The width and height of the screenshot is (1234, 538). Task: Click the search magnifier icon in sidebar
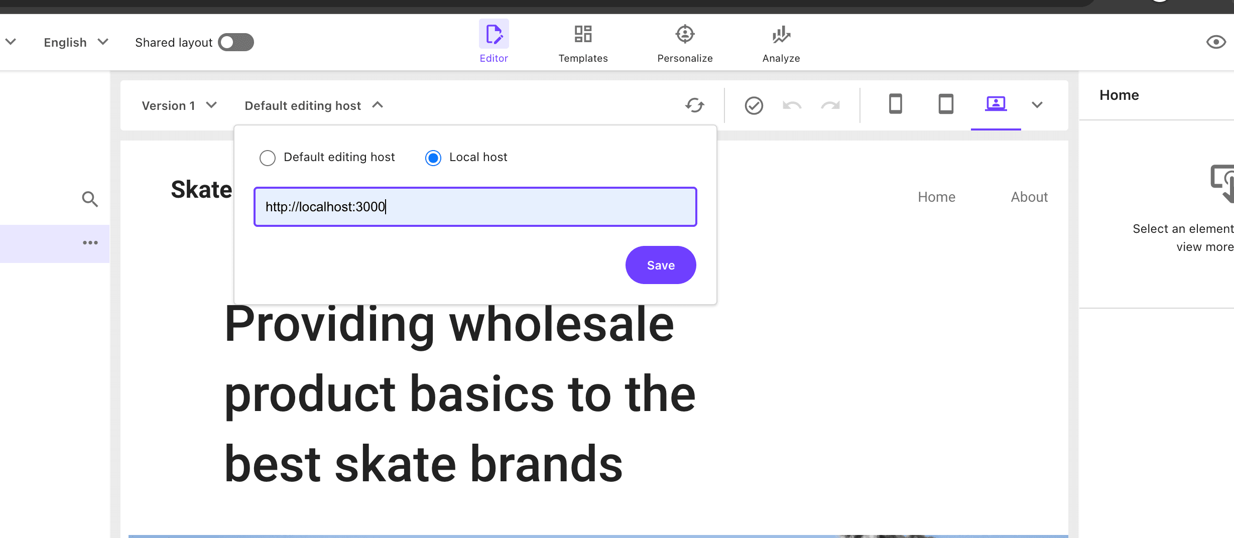coord(90,199)
